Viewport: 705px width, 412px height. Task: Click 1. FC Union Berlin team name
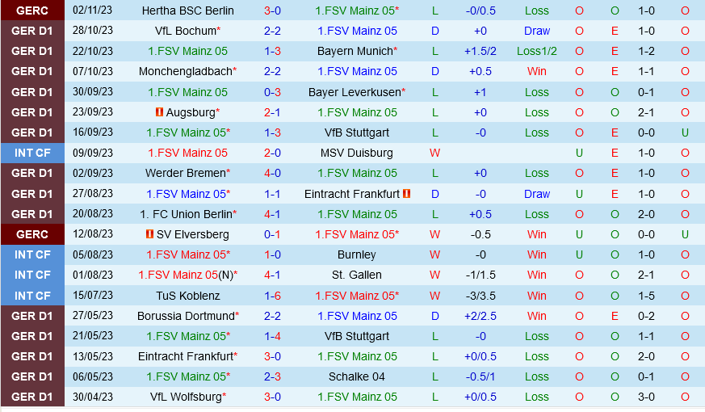point(186,214)
